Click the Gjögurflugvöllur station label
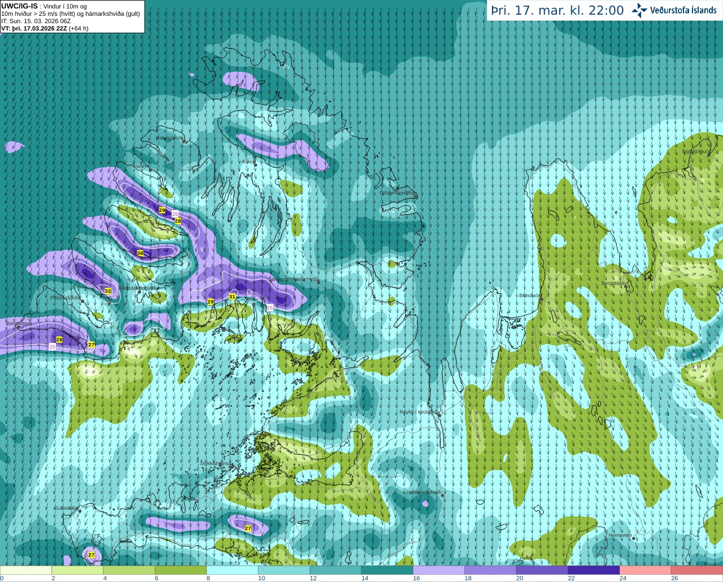The image size is (723, 582). pos(398,193)
